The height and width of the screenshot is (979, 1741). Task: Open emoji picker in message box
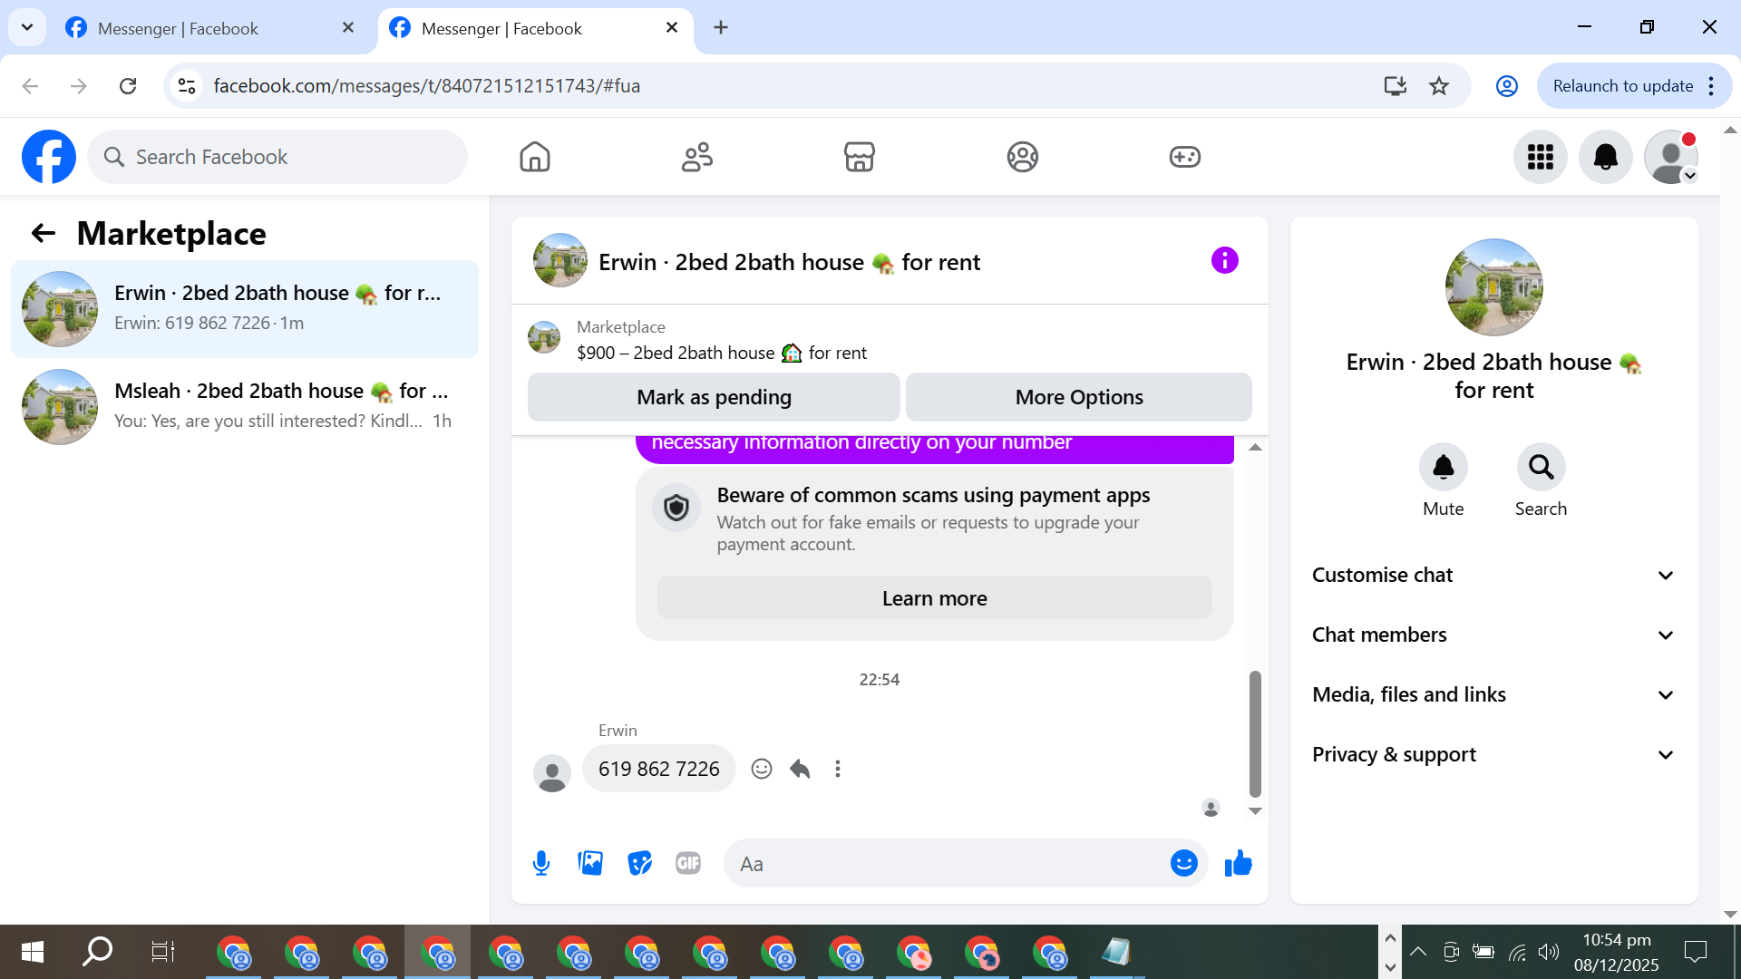point(1183,863)
